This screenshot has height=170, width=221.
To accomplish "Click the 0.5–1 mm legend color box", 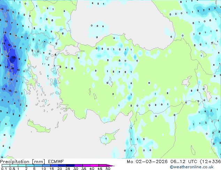I will click(14, 165).
